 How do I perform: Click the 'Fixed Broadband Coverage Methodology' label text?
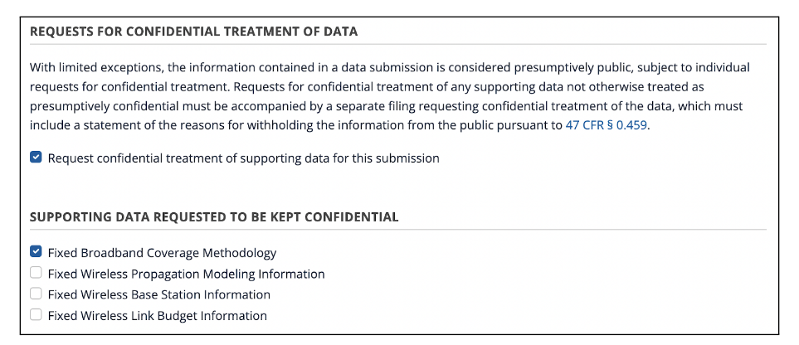click(x=162, y=253)
